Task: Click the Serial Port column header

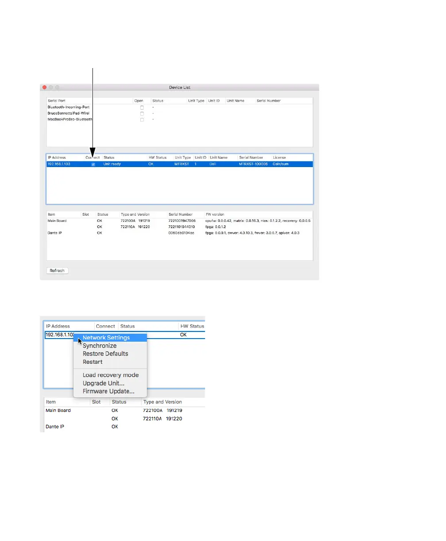Action: tap(57, 101)
